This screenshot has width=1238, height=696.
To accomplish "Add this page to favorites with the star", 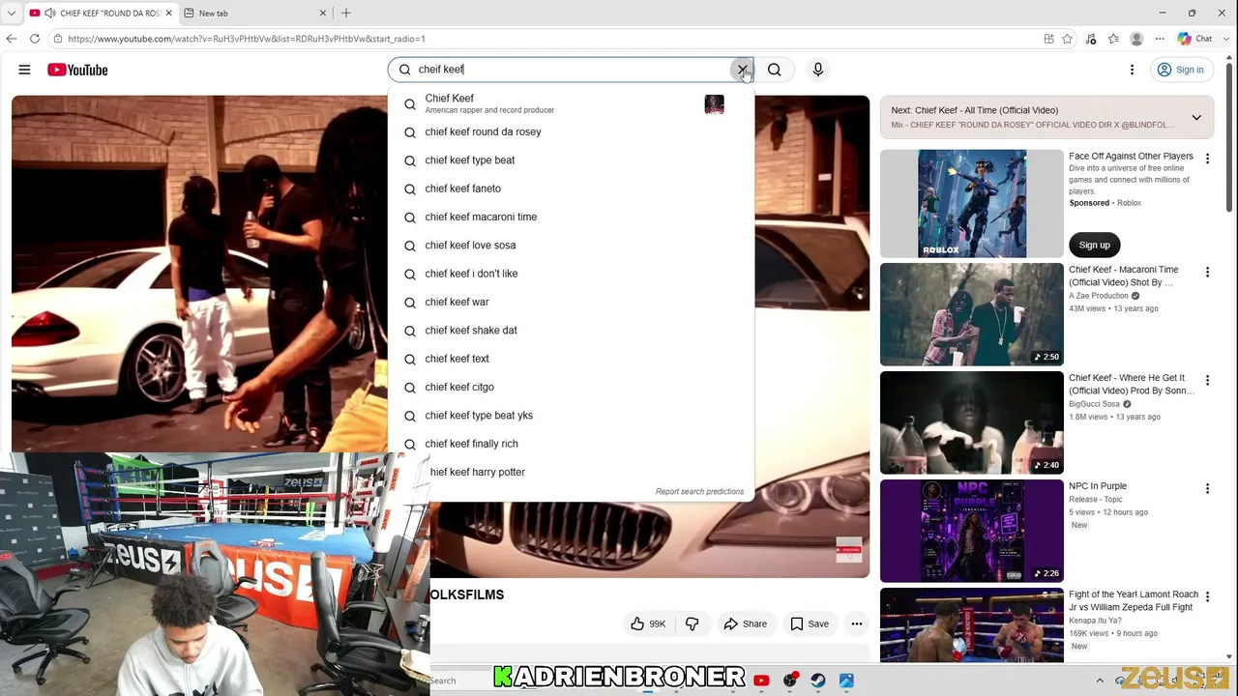I will tap(1068, 39).
